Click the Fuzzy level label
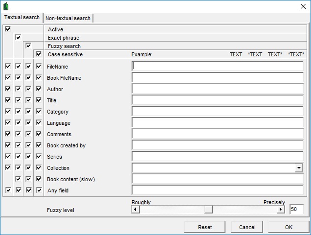 pos(60,210)
